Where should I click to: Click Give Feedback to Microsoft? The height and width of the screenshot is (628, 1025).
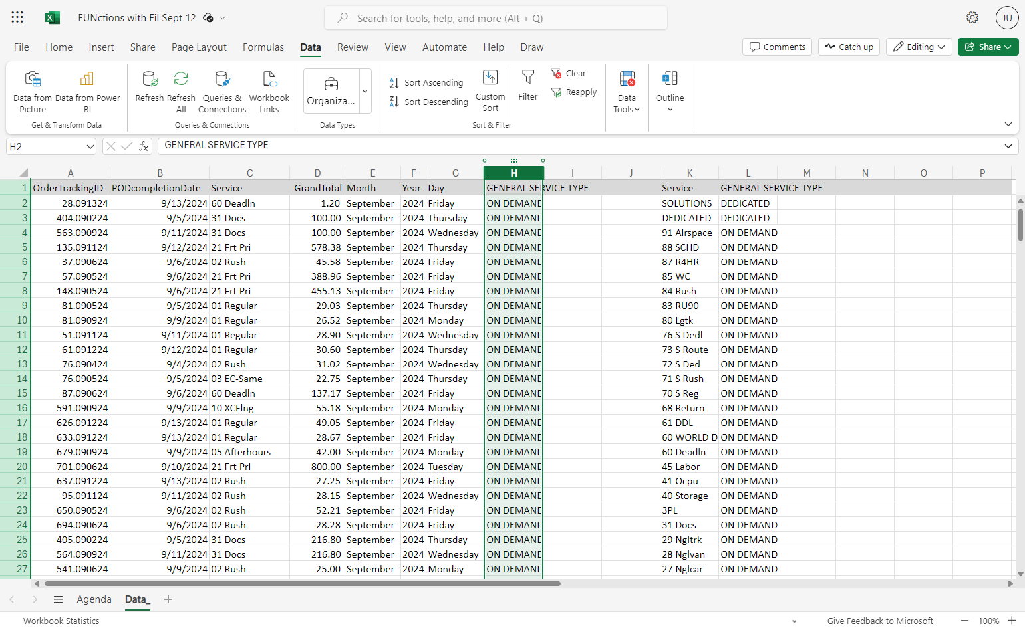pos(880,621)
